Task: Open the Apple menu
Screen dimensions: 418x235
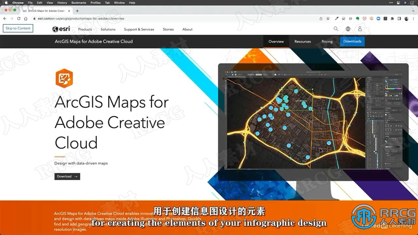Action: [6, 3]
